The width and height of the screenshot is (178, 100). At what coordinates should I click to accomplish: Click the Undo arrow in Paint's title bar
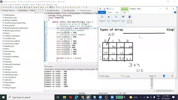107,9
